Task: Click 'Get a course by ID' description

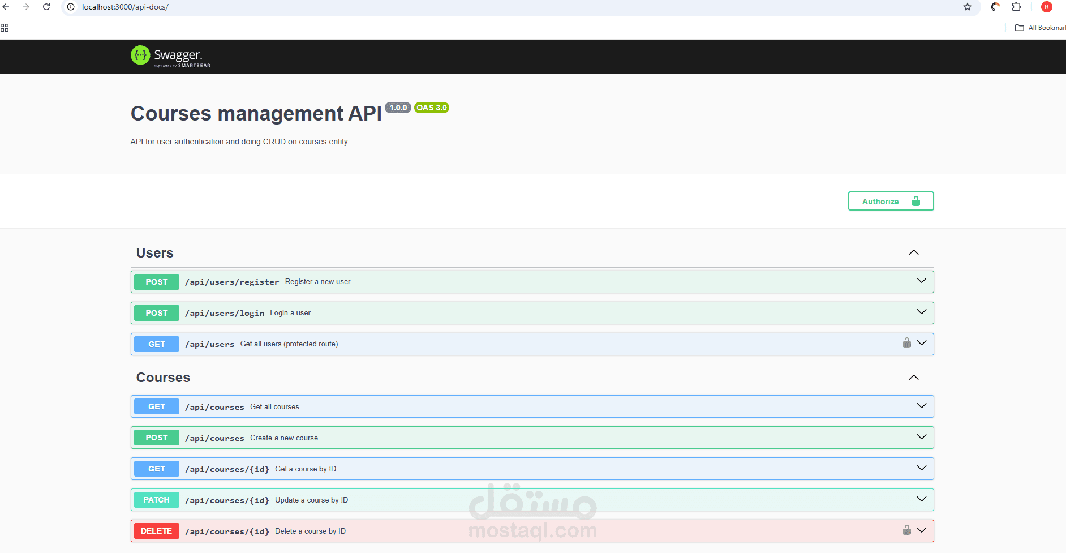Action: (x=306, y=469)
